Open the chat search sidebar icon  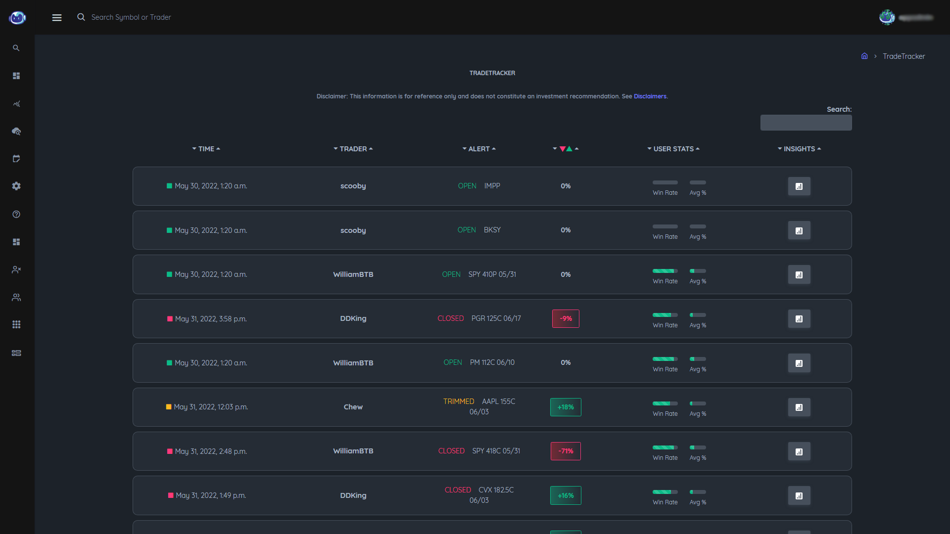tap(16, 131)
